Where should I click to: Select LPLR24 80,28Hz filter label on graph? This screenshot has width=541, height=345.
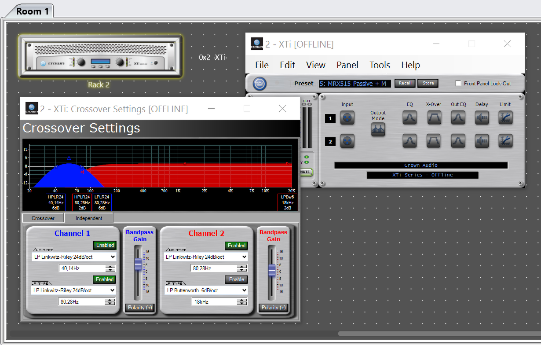point(102,202)
